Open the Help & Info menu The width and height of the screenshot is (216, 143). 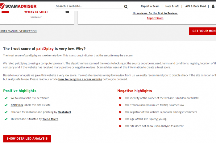(x=172, y=6)
